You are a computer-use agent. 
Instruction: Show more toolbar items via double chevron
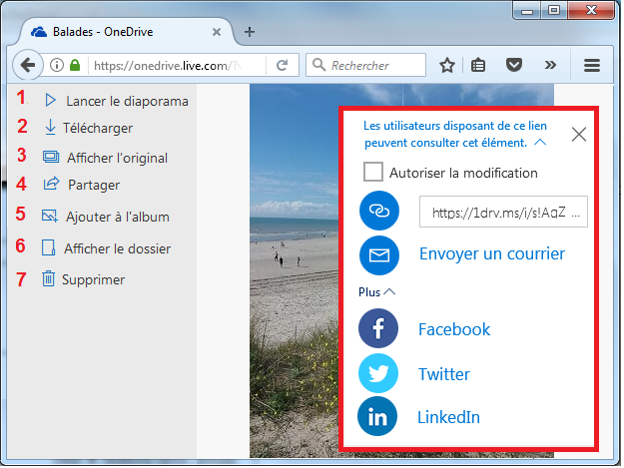point(550,65)
